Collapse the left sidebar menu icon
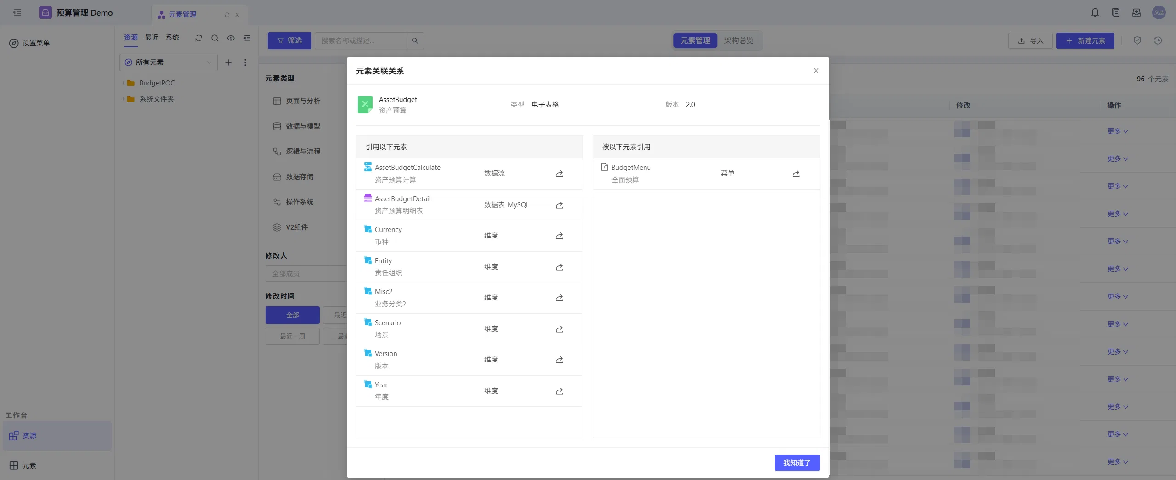Image resolution: width=1176 pixels, height=480 pixels. click(17, 12)
